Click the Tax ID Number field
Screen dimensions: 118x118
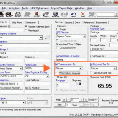point(37,91)
